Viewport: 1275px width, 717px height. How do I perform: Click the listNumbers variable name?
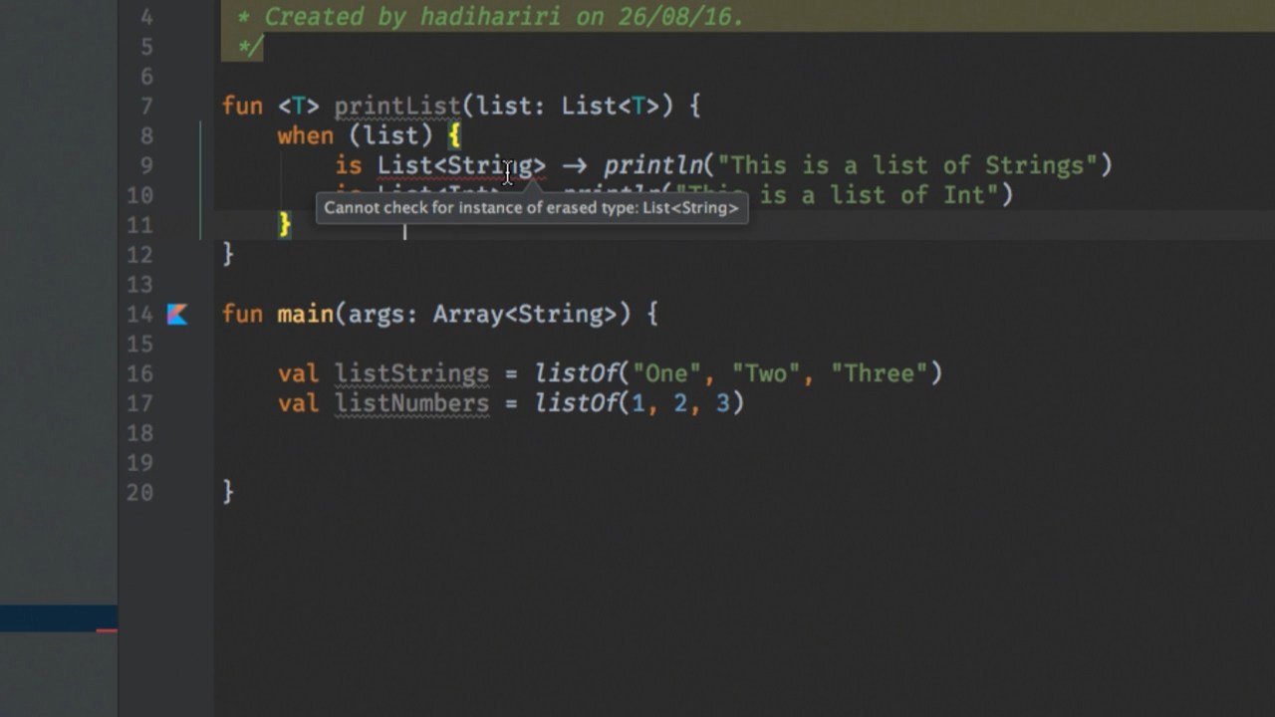tap(411, 404)
